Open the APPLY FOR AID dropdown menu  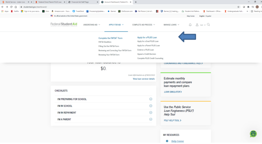tap(116, 25)
